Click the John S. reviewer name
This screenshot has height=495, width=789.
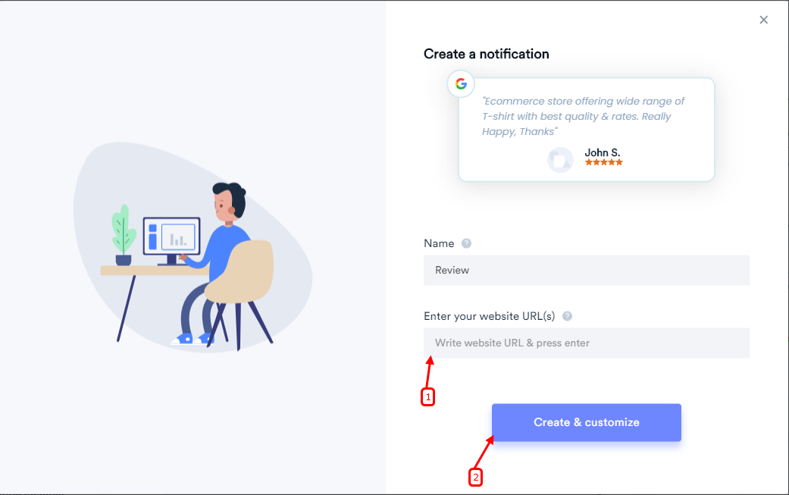[603, 152]
